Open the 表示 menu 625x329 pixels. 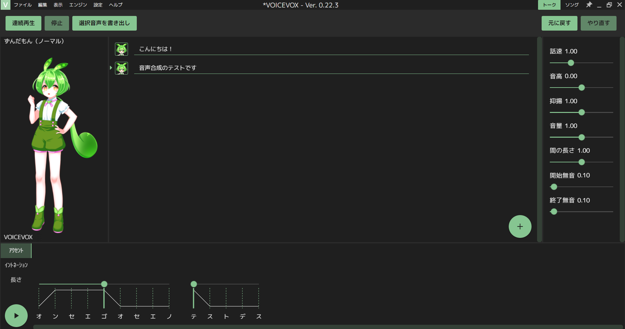58,5
